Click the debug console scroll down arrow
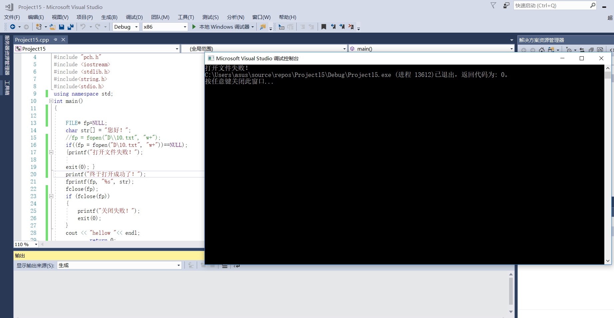 tap(608, 261)
